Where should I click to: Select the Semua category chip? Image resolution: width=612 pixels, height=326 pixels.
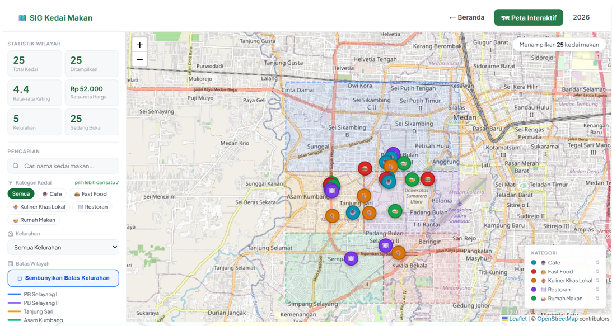click(21, 194)
